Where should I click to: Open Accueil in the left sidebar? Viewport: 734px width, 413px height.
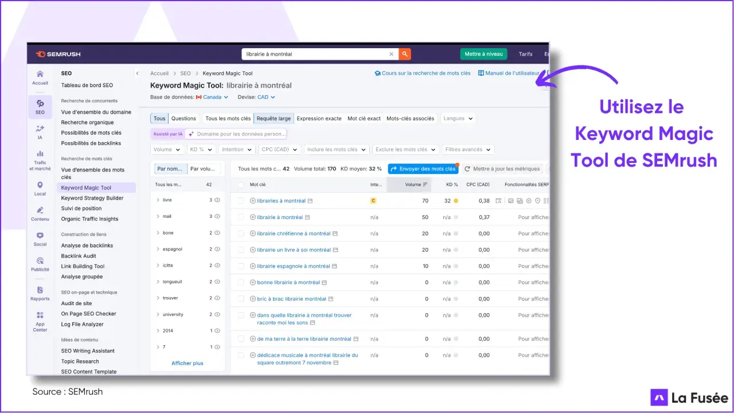40,77
